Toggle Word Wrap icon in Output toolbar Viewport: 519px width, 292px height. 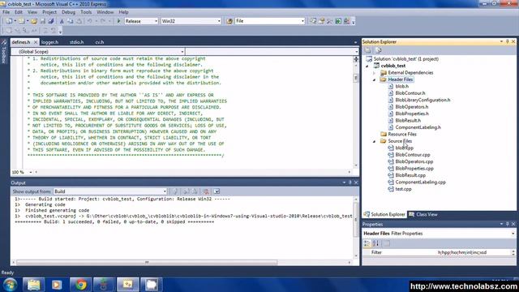pyautogui.click(x=217, y=191)
